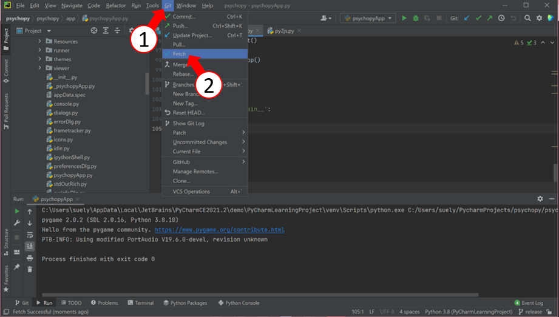This screenshot has height=317, width=559.
Task: Open Favorites side tool window
Action: pos(6,279)
